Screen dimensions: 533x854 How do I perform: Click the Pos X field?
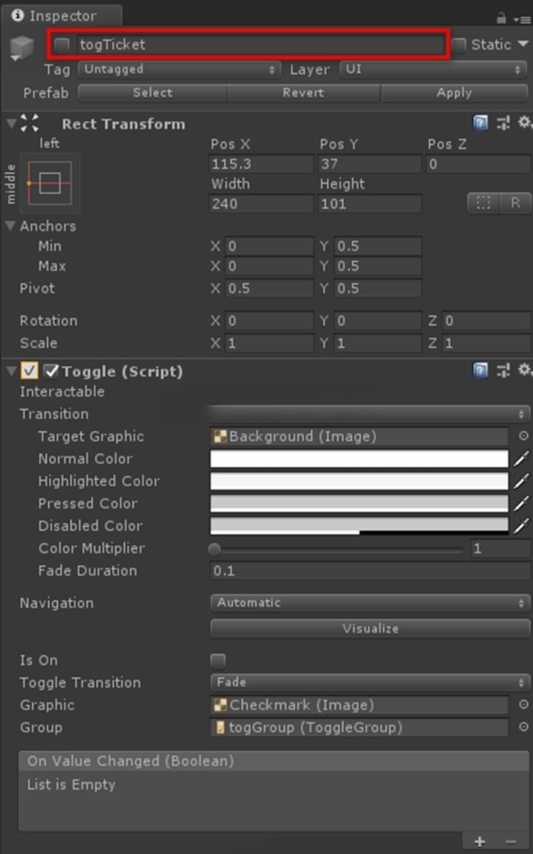[261, 164]
